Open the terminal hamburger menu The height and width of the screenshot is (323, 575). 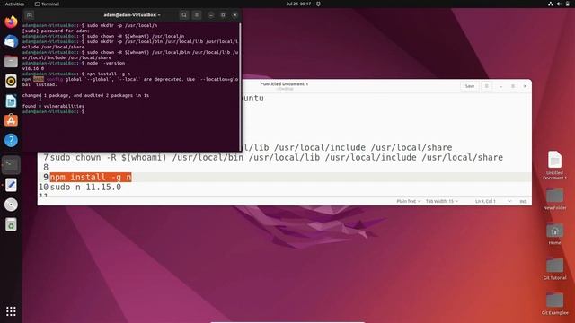[x=197, y=15]
